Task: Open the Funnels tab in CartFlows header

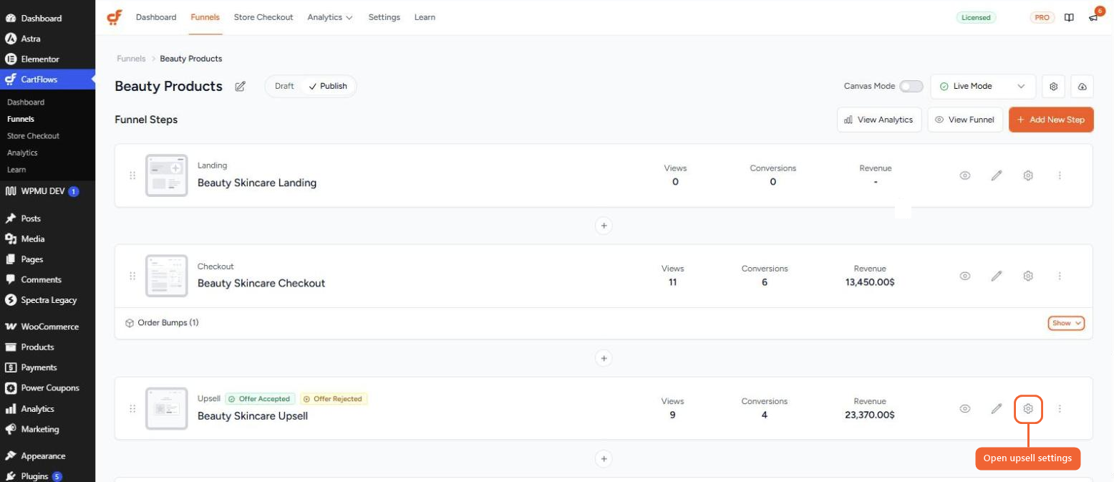Action: pyautogui.click(x=205, y=17)
